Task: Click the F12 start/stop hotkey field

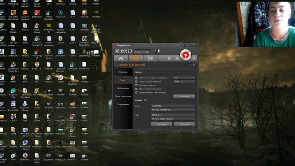Action: point(184,78)
